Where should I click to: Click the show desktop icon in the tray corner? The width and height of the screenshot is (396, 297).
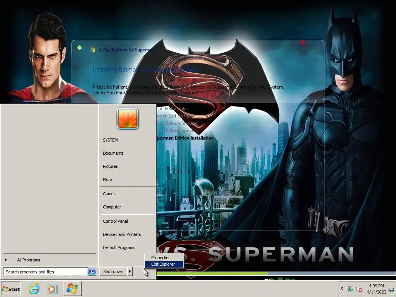(x=391, y=290)
